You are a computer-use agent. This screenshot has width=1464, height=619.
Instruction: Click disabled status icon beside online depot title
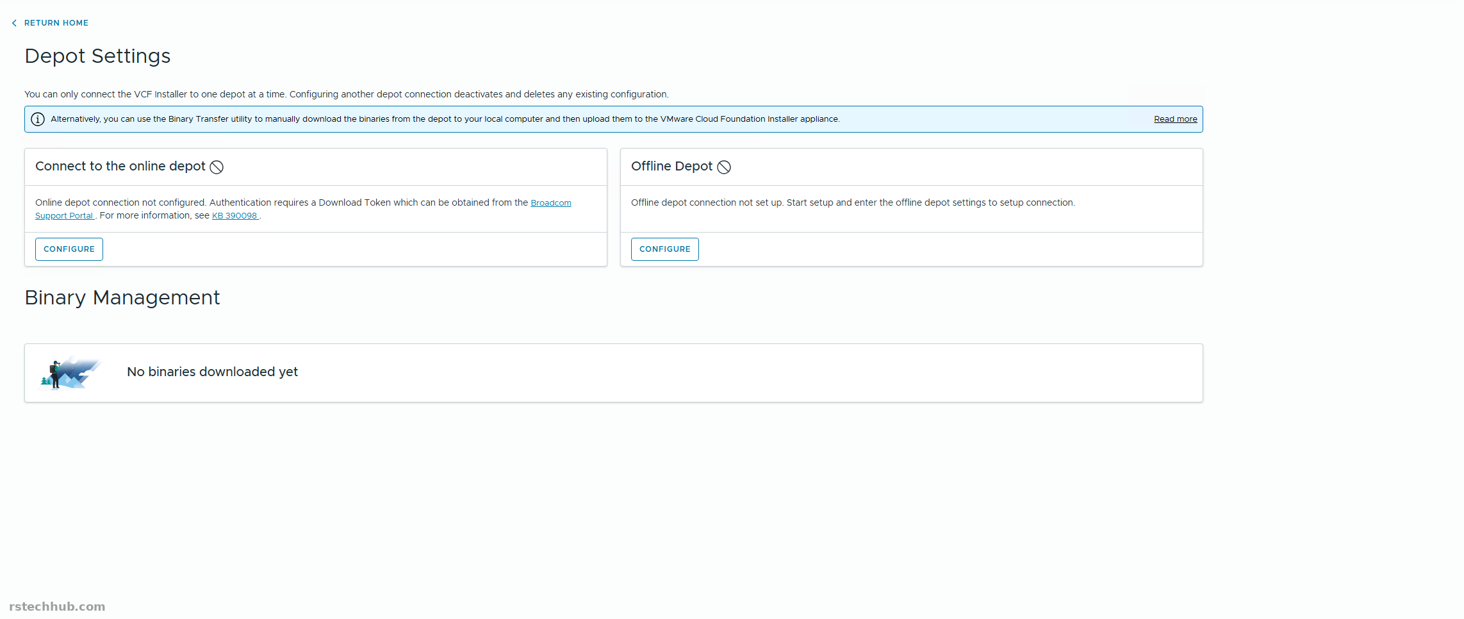(x=217, y=167)
